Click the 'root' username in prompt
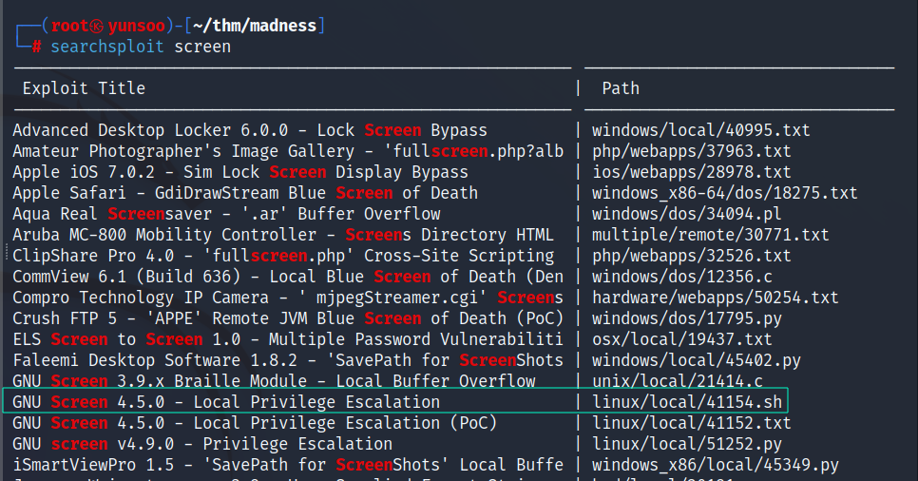 click(69, 26)
